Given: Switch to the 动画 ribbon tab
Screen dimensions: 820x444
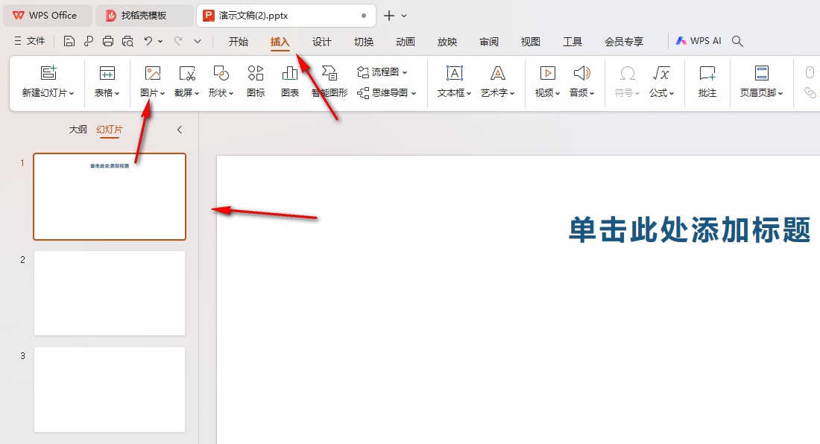Looking at the screenshot, I should pos(406,42).
